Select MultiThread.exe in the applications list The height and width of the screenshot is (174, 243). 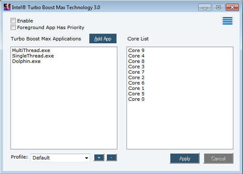(x=31, y=50)
